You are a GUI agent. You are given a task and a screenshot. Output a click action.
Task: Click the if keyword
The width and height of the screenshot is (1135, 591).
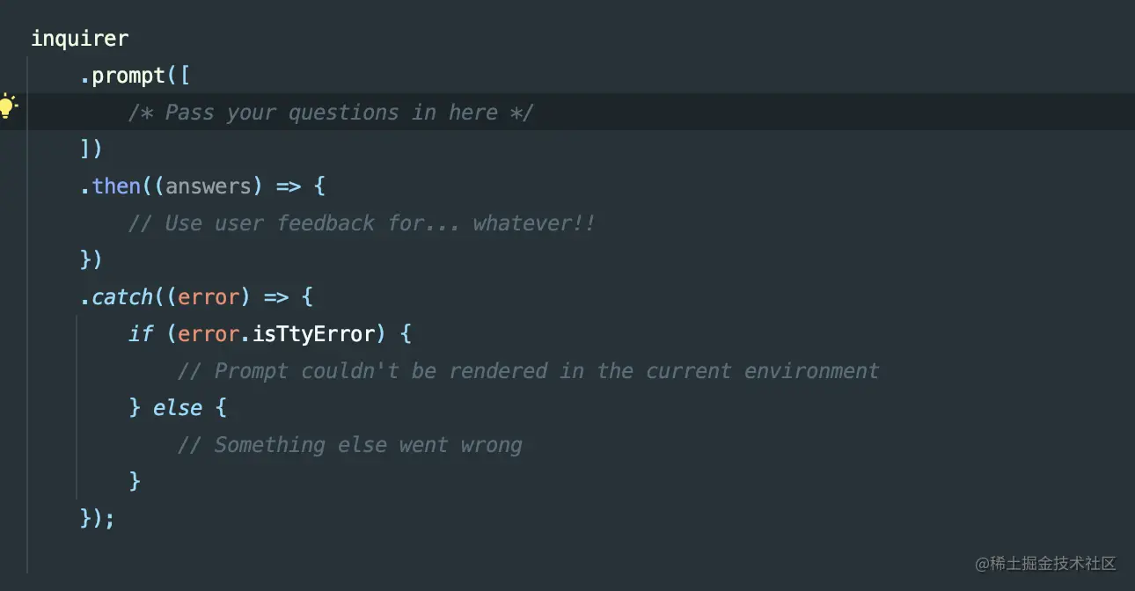(141, 334)
